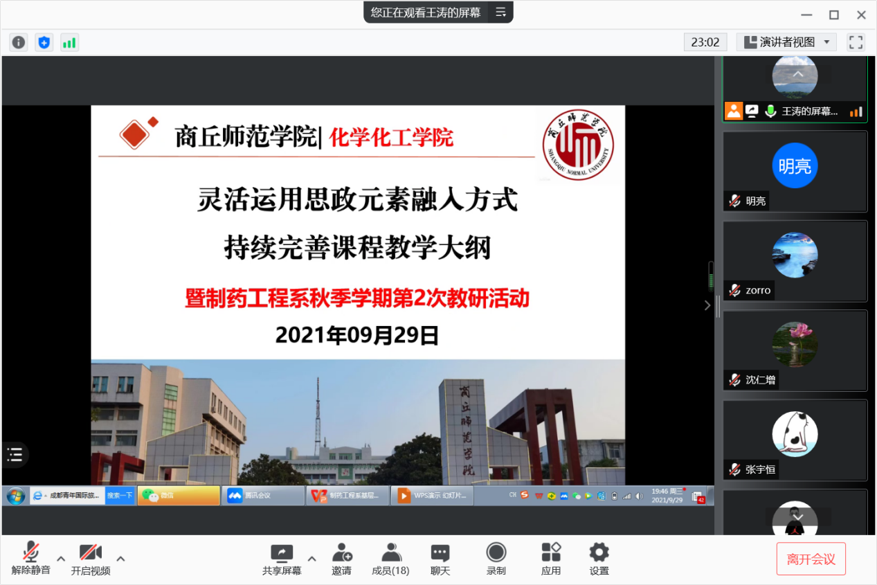Open meeting Settings (设置)
This screenshot has width=877, height=585.
(599, 559)
